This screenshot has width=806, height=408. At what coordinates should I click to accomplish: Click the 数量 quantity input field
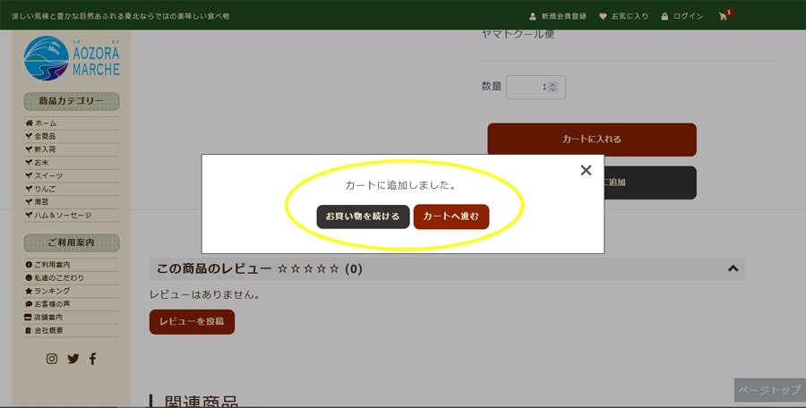pyautogui.click(x=528, y=87)
